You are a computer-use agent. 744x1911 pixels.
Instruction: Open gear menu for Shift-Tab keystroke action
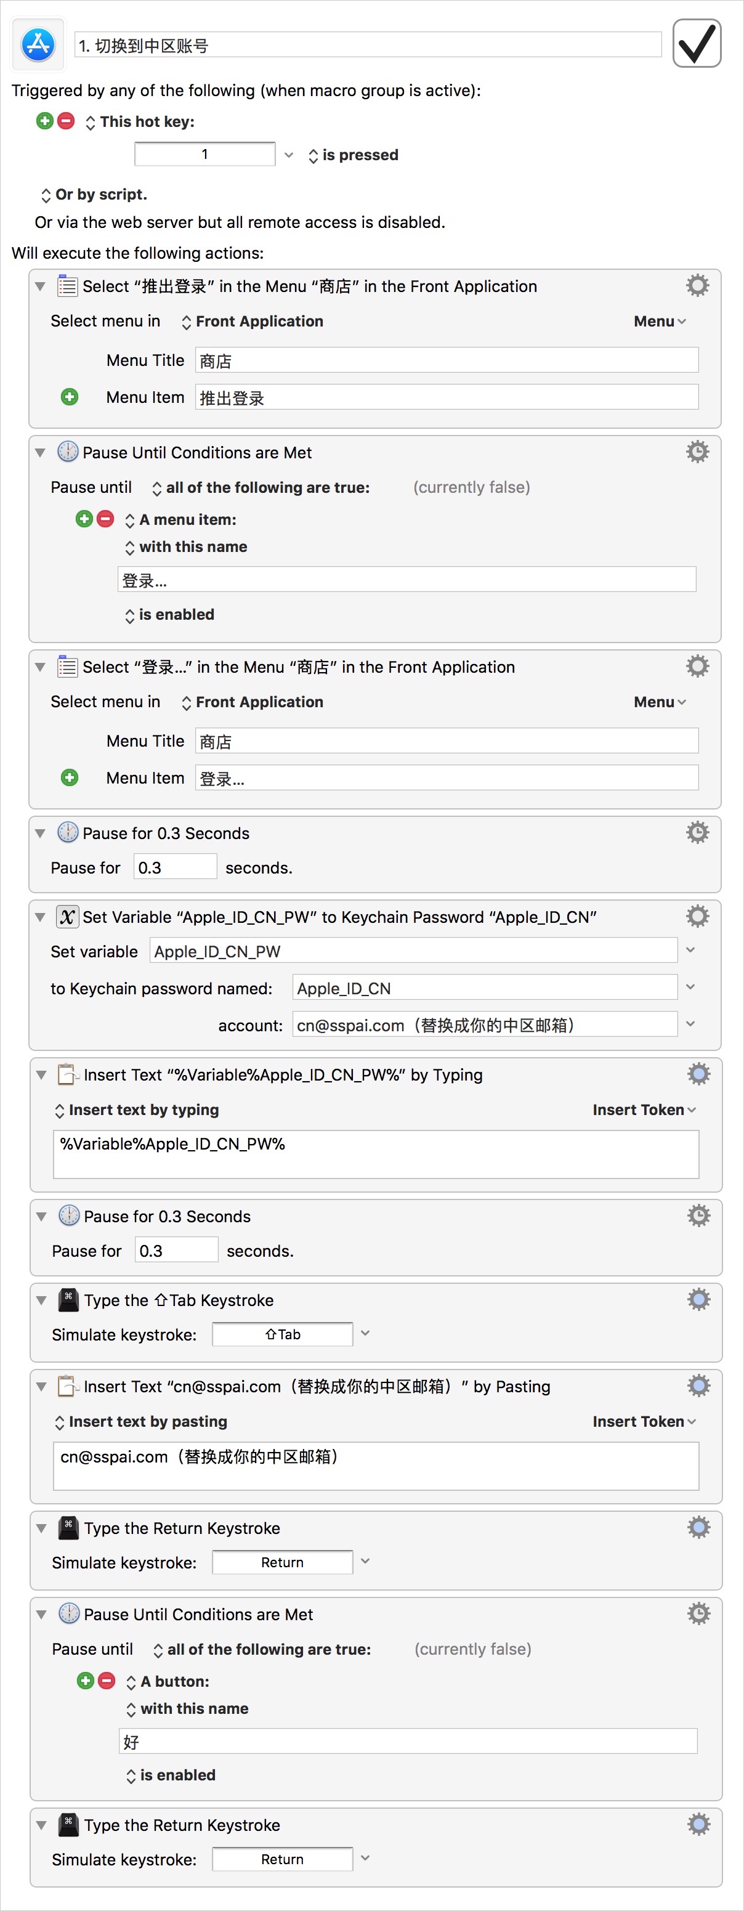click(x=698, y=1299)
